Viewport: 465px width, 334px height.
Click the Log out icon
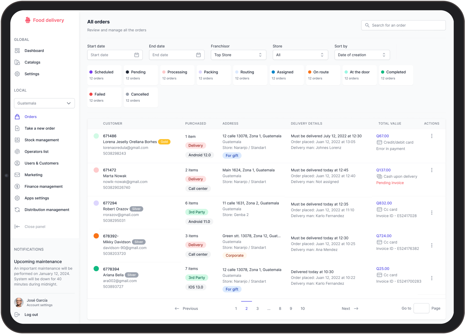coord(17,315)
